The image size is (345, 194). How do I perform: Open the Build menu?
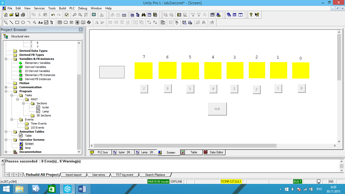tap(62, 8)
